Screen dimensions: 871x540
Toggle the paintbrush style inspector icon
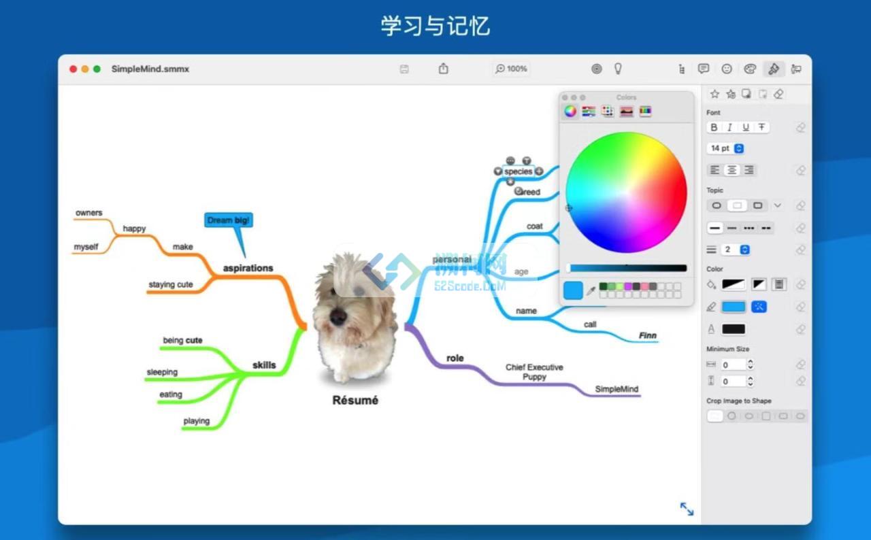pos(773,69)
